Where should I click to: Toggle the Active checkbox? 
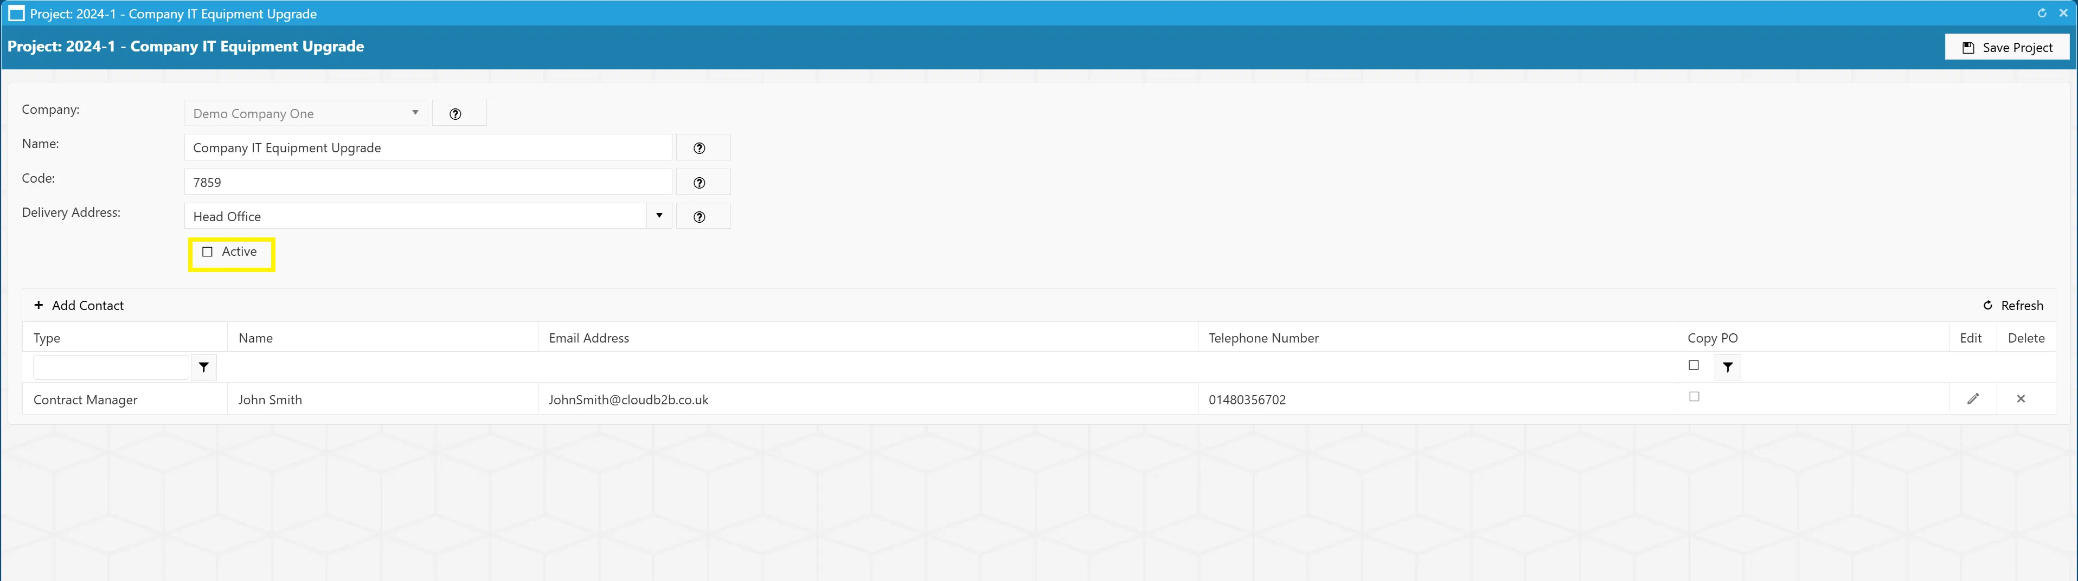point(207,251)
